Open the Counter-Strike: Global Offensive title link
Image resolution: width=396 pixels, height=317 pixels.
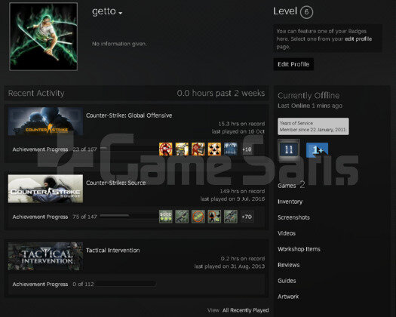coord(129,115)
